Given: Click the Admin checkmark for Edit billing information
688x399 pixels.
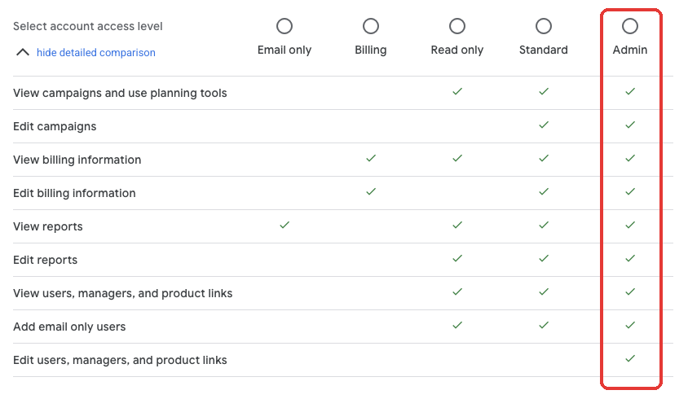Looking at the screenshot, I should [x=630, y=191].
